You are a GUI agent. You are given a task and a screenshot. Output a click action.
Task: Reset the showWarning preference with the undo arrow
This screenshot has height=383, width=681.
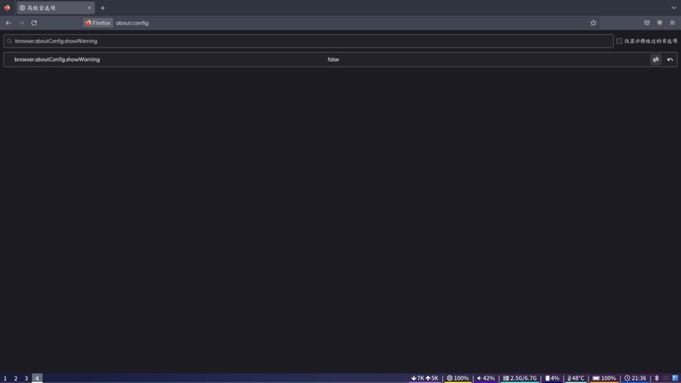pyautogui.click(x=670, y=59)
